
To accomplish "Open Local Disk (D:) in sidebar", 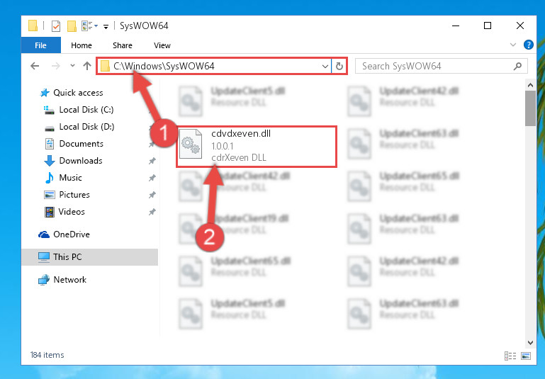I will (79, 127).
